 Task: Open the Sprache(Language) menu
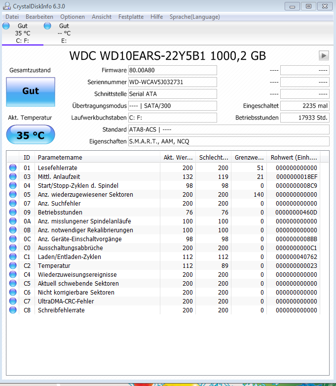[195, 17]
